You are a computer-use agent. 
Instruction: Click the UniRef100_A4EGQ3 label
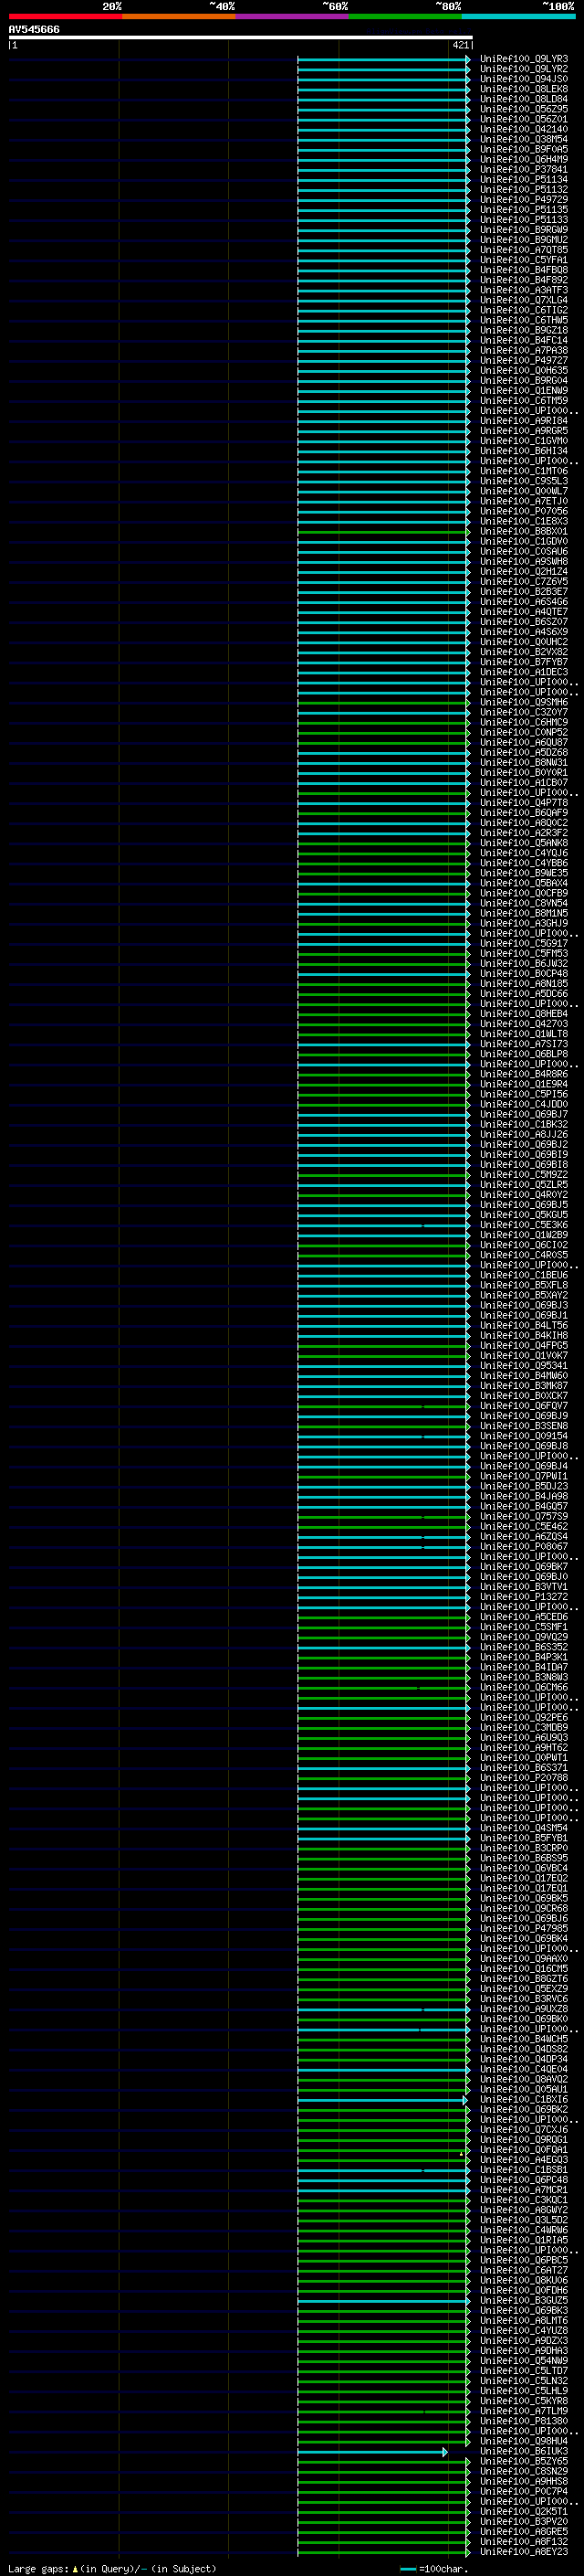[524, 2159]
